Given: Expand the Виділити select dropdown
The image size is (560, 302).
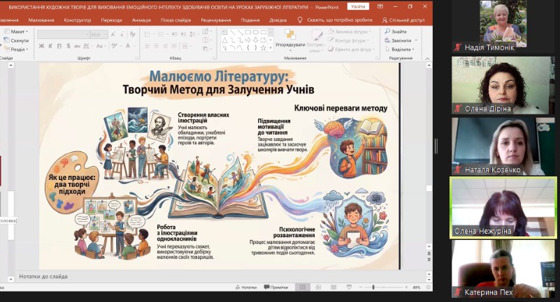Looking at the screenshot, I should 402,50.
